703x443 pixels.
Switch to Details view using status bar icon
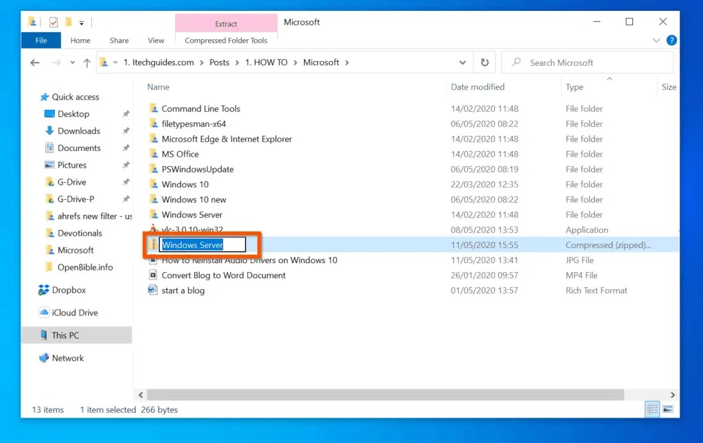click(652, 409)
